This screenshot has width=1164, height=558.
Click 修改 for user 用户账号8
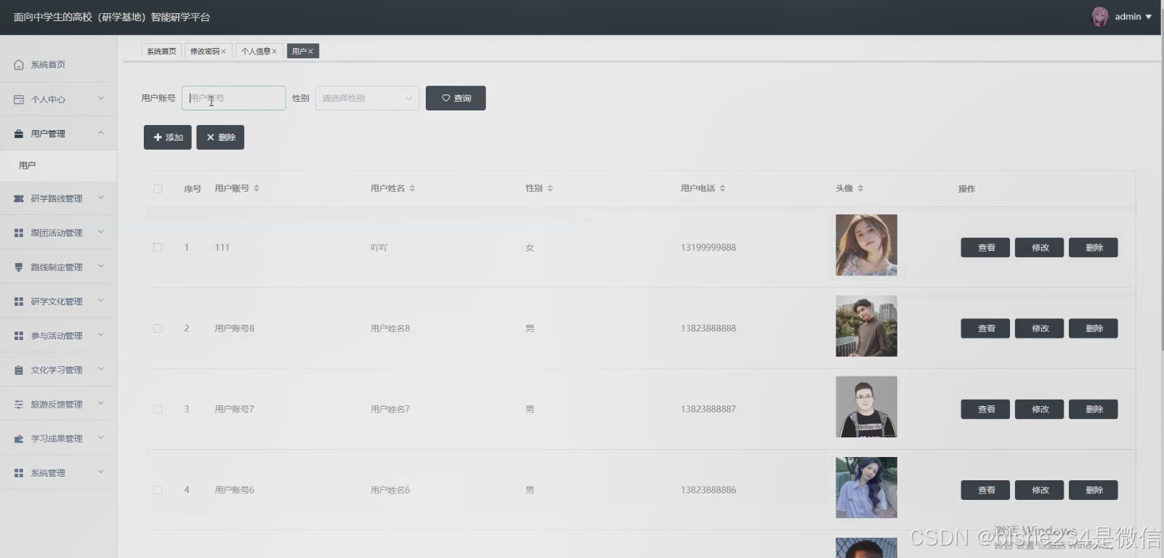click(x=1039, y=328)
